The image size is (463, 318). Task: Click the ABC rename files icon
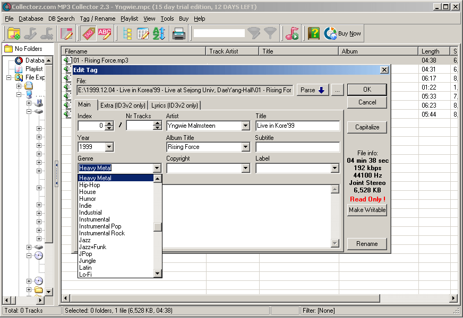click(105, 34)
